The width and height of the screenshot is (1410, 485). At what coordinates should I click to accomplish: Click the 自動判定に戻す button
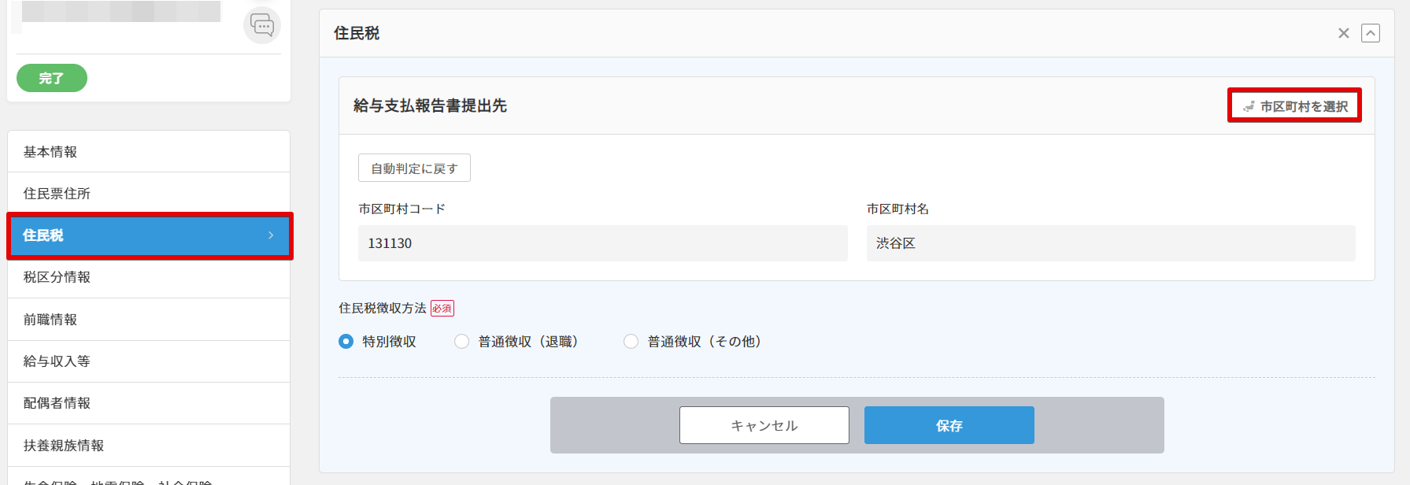point(414,168)
